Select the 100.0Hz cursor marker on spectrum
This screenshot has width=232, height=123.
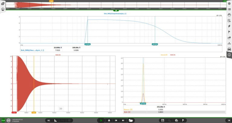(x=155, y=44)
